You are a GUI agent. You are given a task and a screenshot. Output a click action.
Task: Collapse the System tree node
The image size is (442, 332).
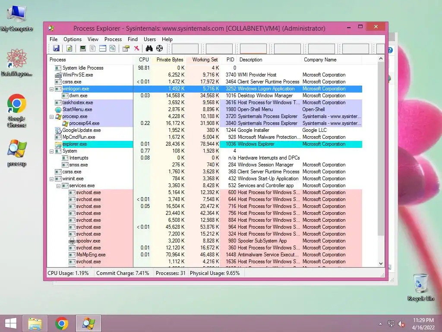tap(52, 151)
